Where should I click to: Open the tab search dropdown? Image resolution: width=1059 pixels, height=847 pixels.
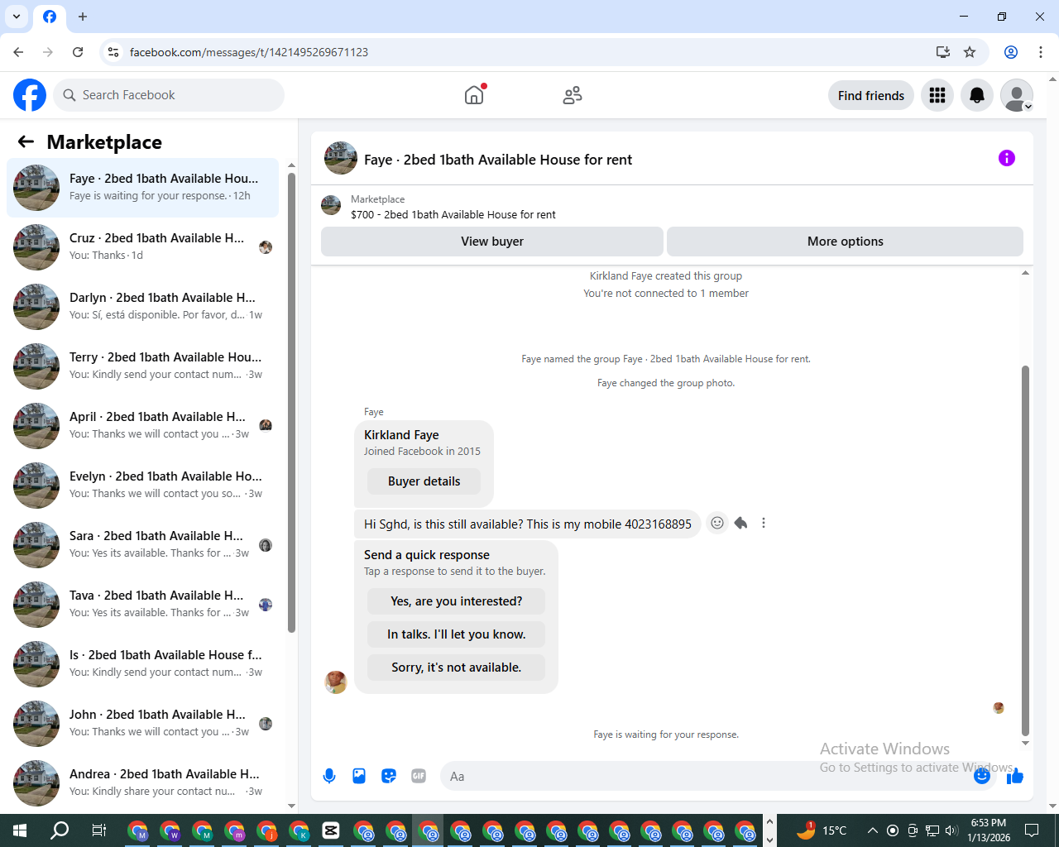17,17
